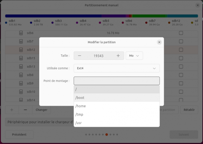
Task: Click the partition size value 19343
Action: (98, 56)
